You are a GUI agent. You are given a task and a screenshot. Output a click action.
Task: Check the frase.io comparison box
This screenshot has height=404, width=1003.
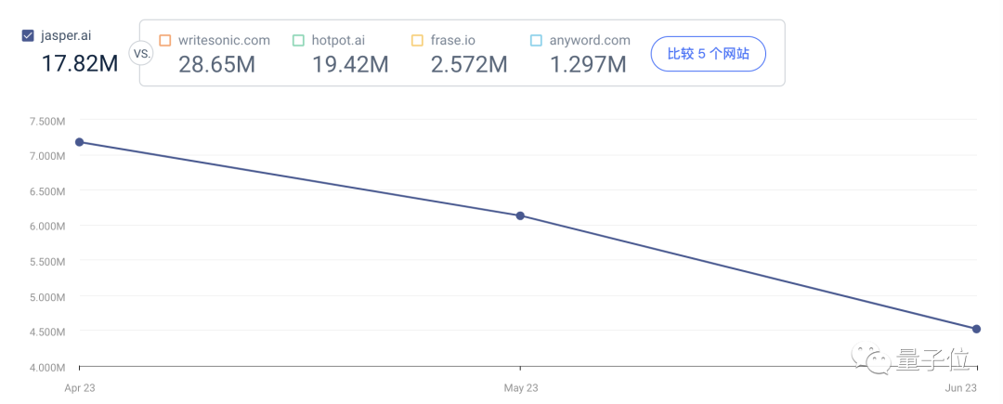point(417,40)
